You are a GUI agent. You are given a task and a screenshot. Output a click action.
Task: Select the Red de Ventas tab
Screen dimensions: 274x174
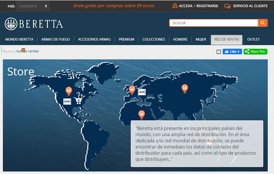pyautogui.click(x=227, y=39)
